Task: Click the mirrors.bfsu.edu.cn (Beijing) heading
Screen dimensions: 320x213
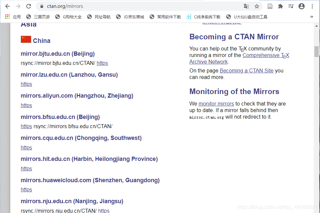Action: click(x=60, y=117)
